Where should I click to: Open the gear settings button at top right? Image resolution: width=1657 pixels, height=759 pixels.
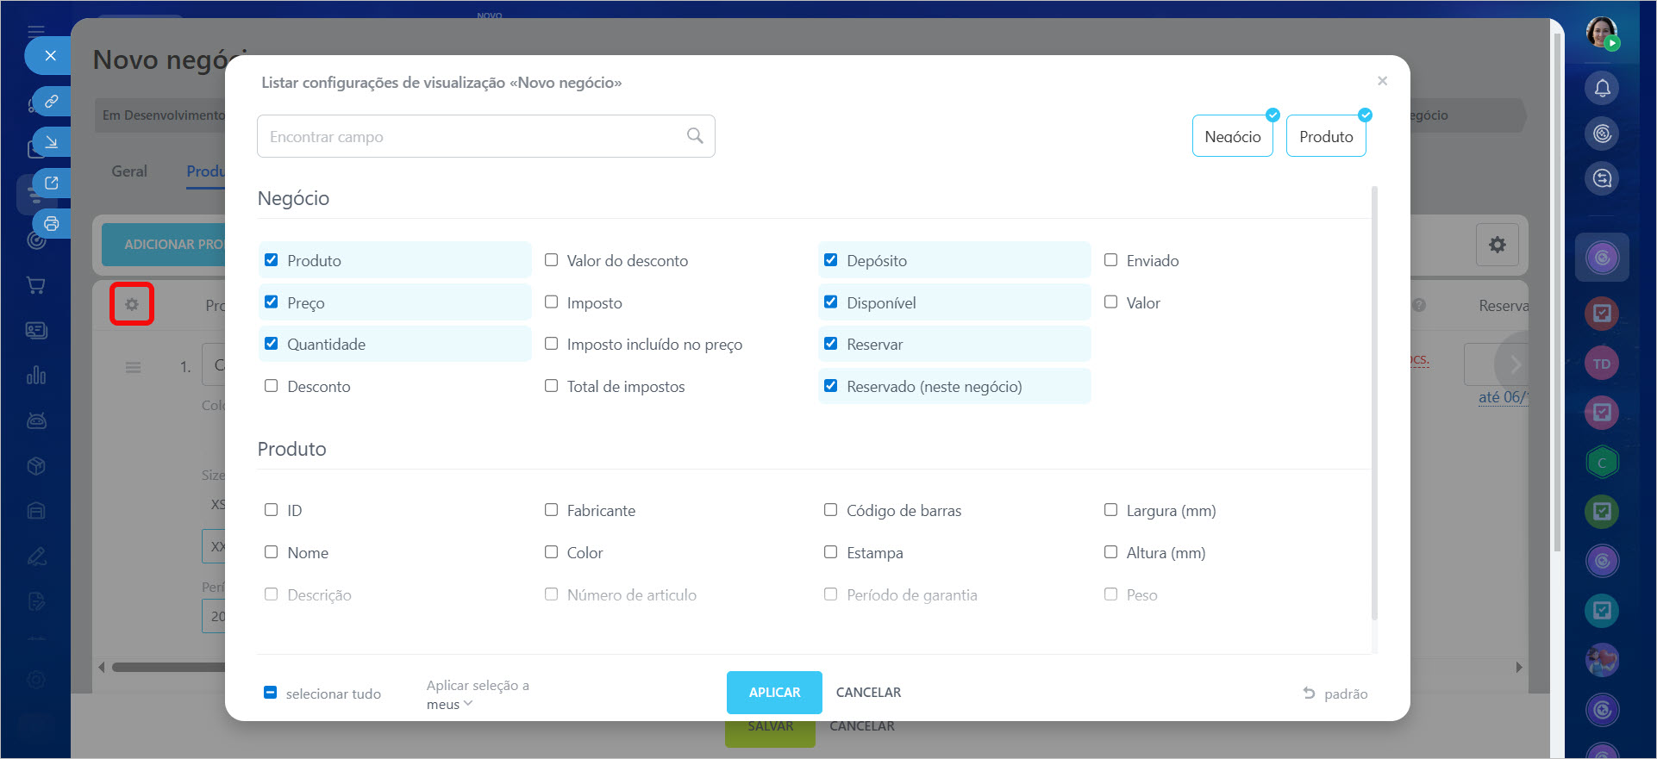click(1497, 245)
